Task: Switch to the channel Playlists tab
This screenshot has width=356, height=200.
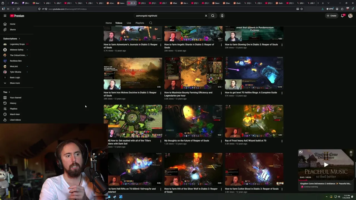Action: pyautogui.click(x=140, y=23)
